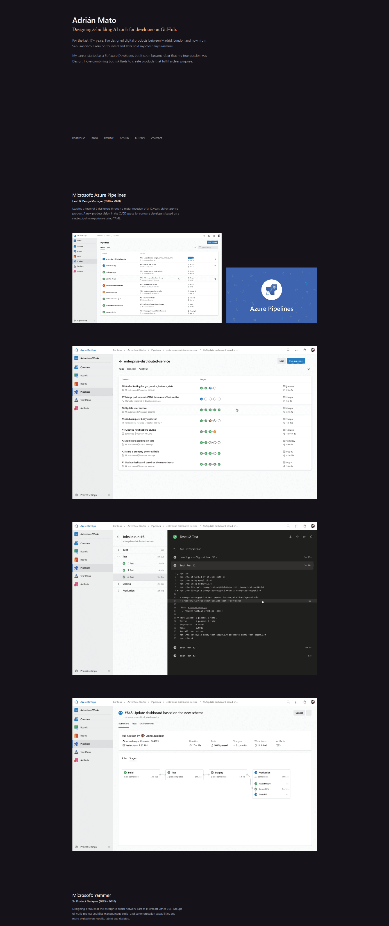Select L0 Test job in Jobs in run #6
Image resolution: width=389 pixels, height=926 pixels.
[140, 563]
